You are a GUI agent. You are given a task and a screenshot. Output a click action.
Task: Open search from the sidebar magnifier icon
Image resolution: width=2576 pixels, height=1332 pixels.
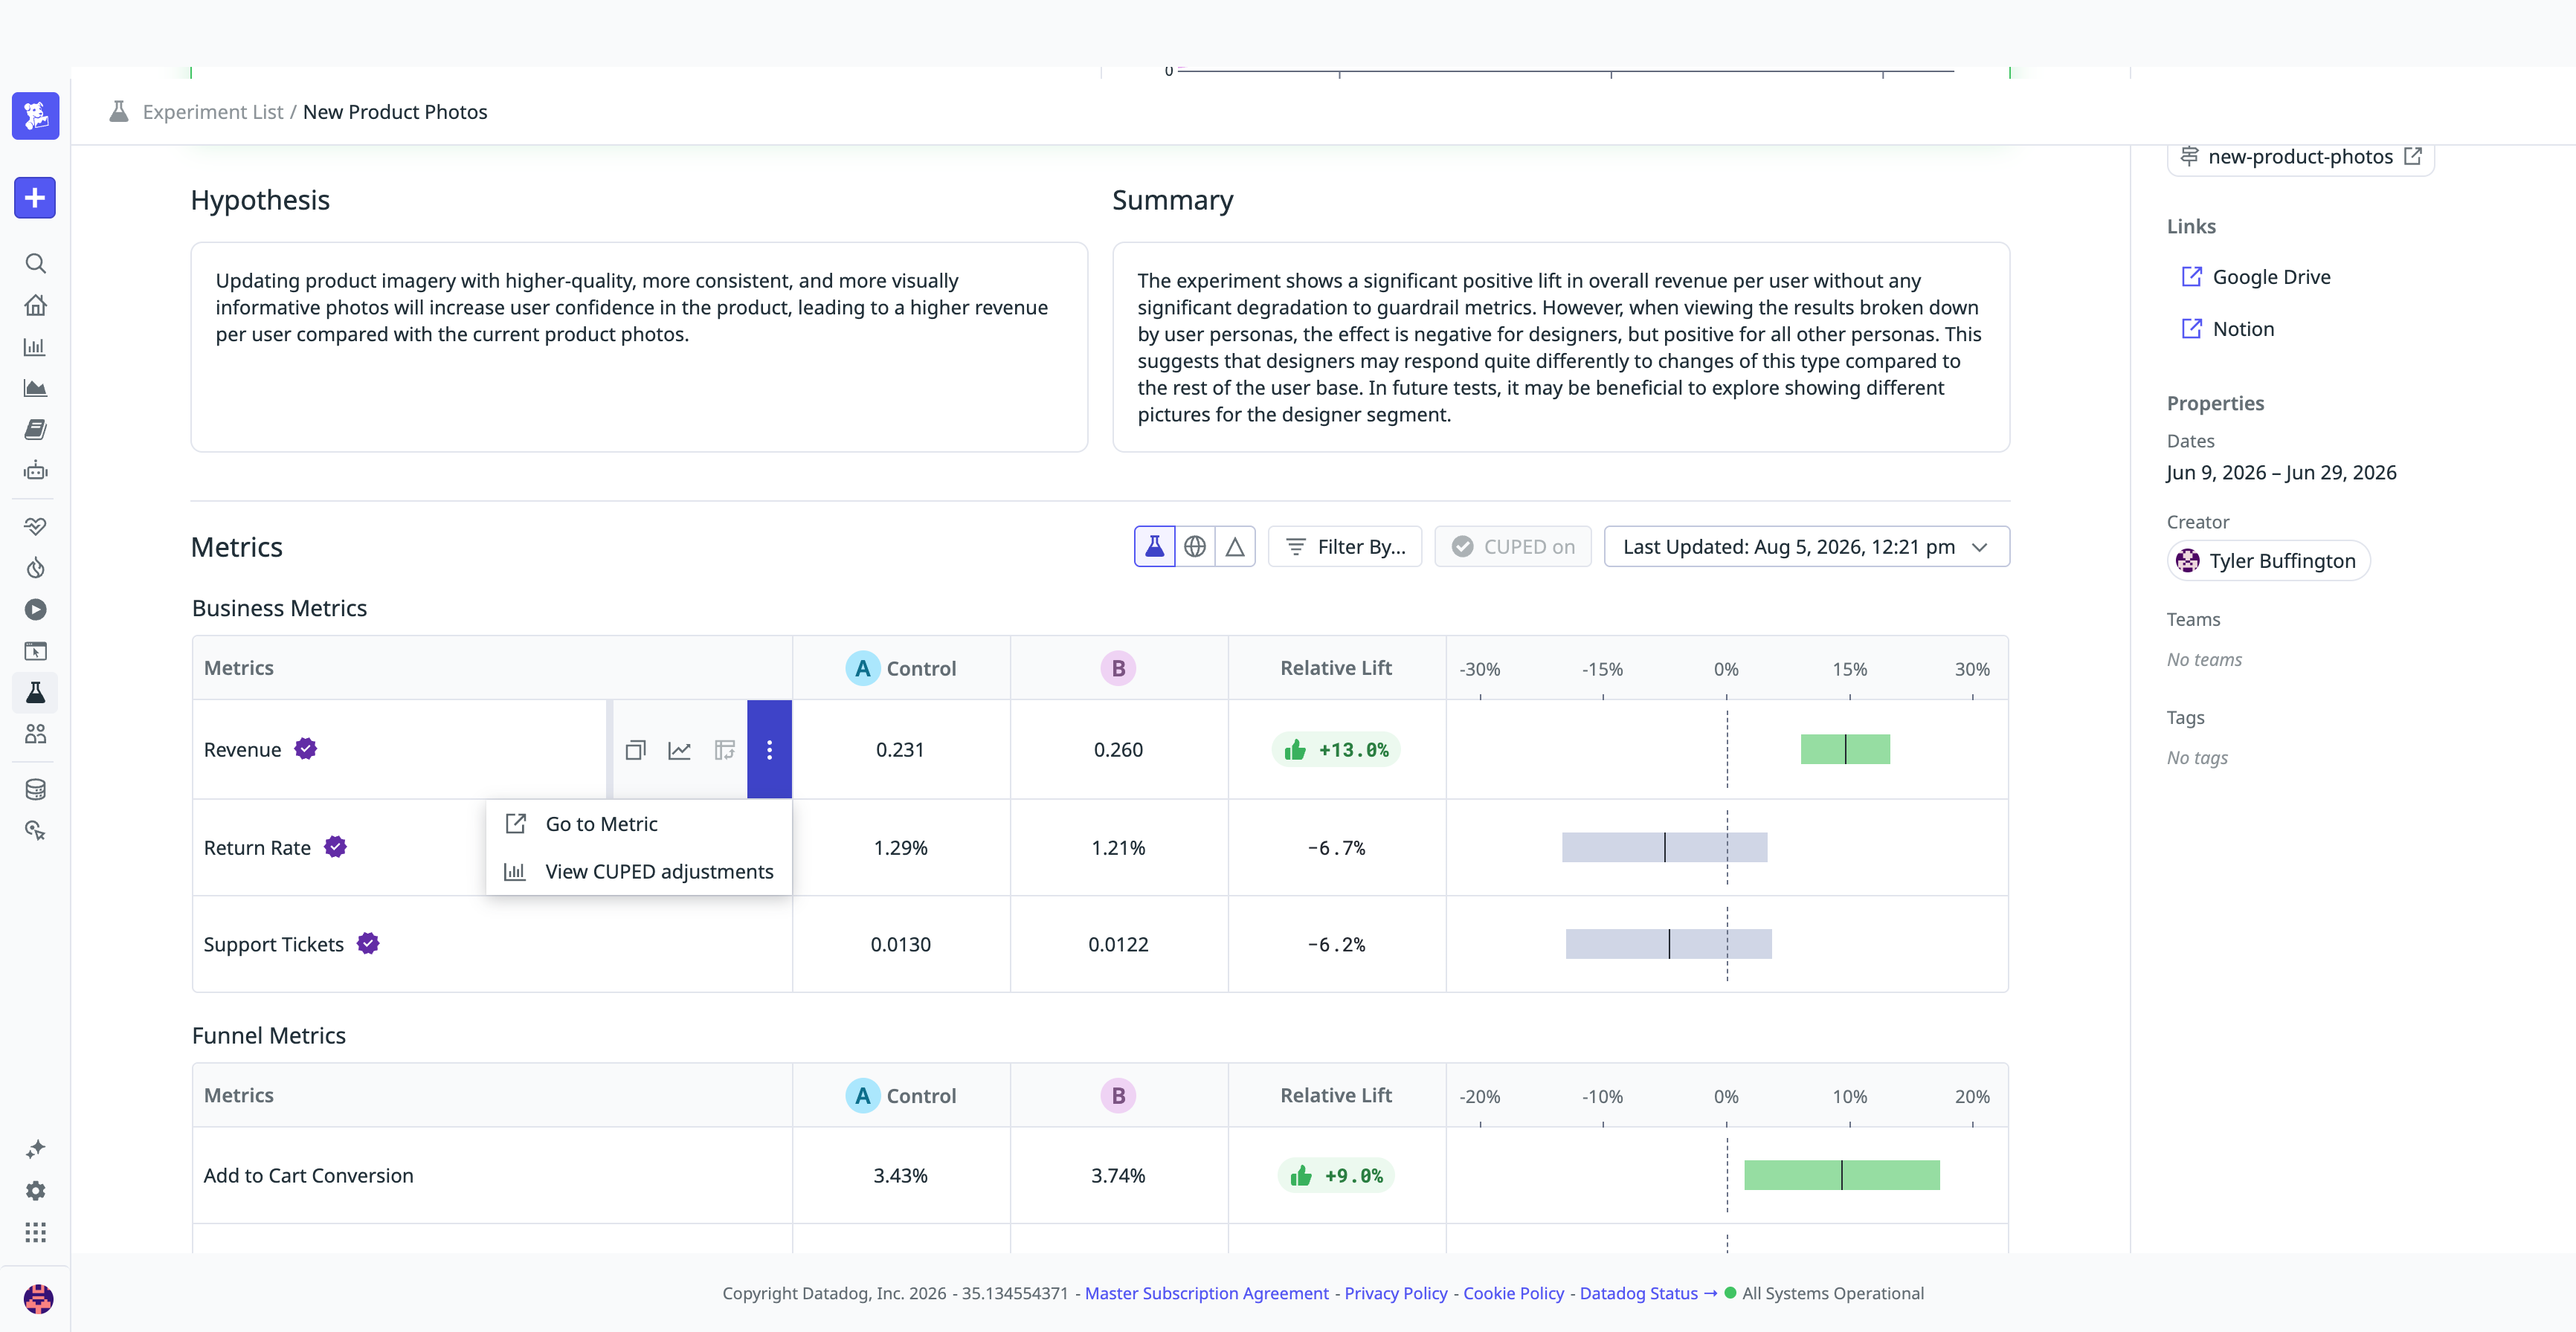(x=35, y=264)
